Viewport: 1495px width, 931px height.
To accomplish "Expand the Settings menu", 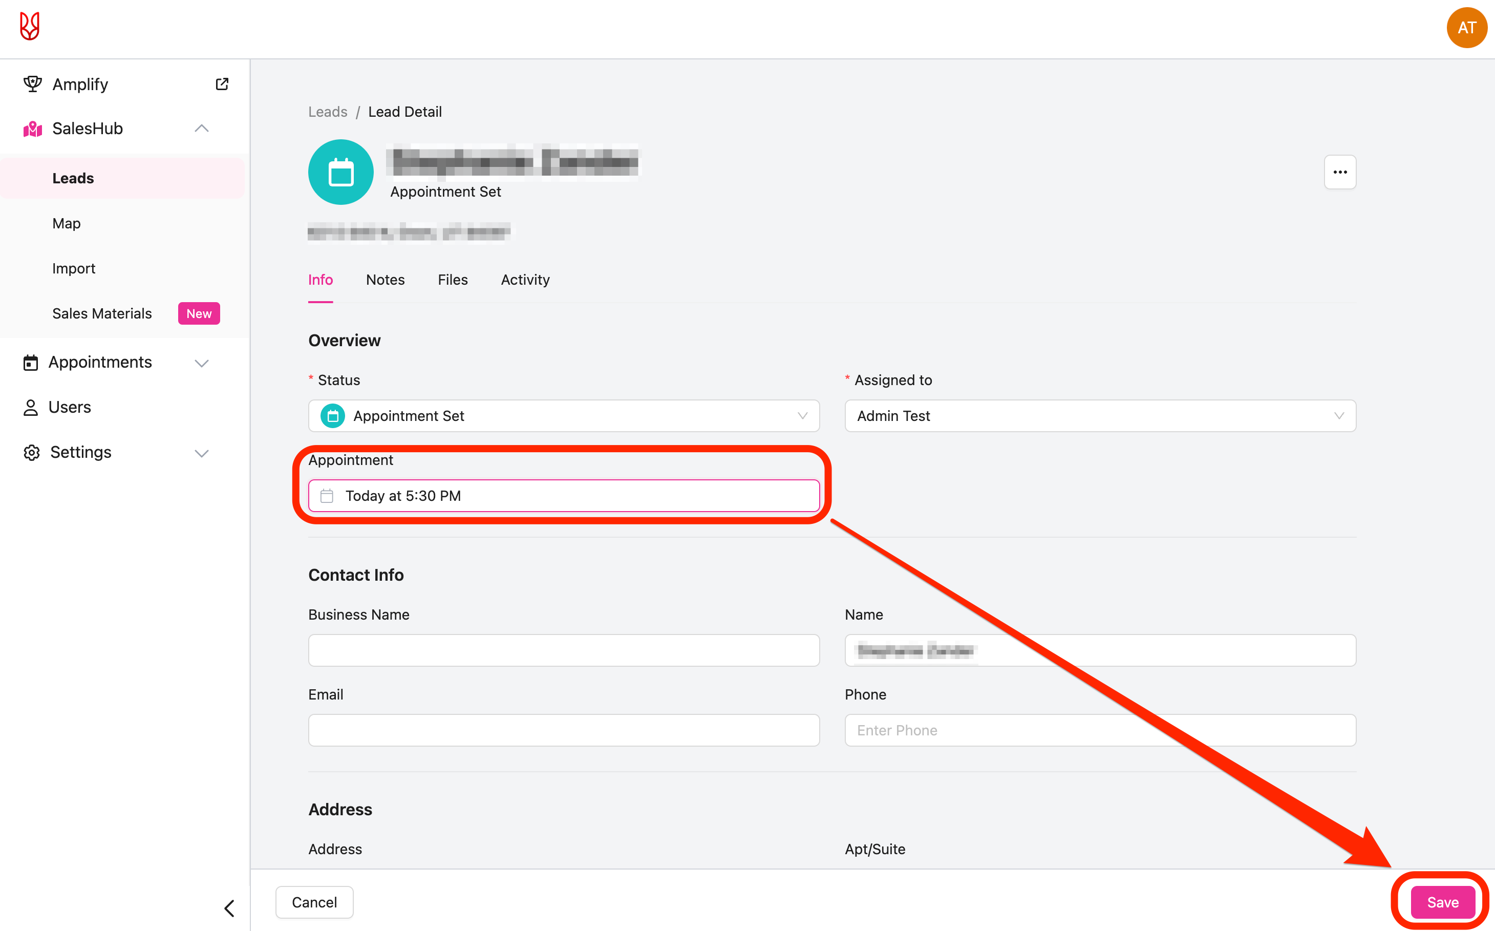I will pos(201,453).
